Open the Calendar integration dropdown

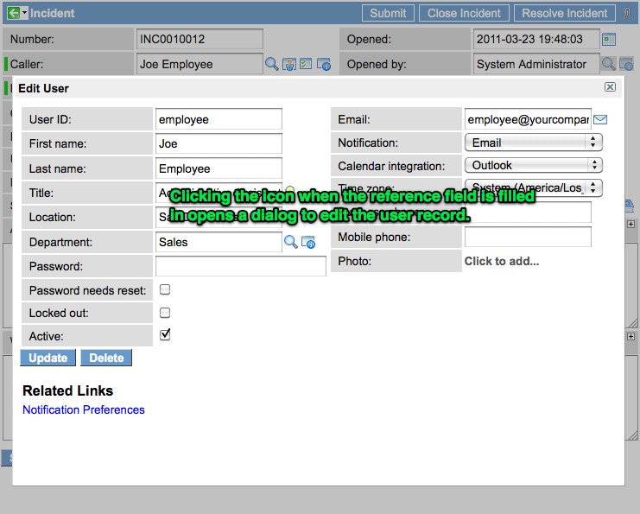(533, 165)
